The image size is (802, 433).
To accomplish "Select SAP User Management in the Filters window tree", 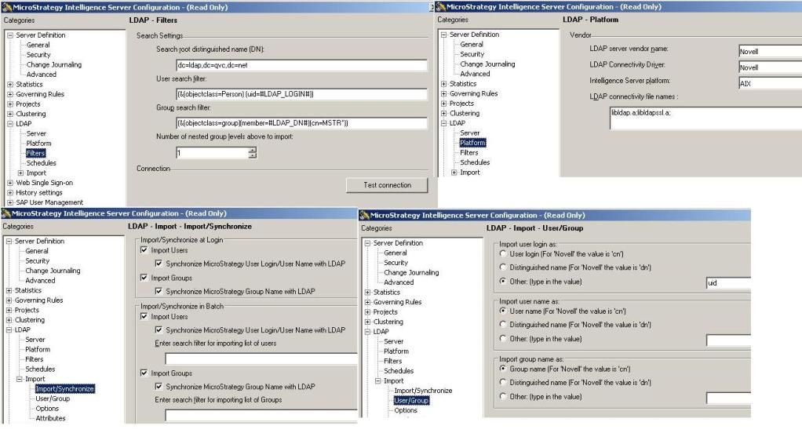I will pos(49,202).
